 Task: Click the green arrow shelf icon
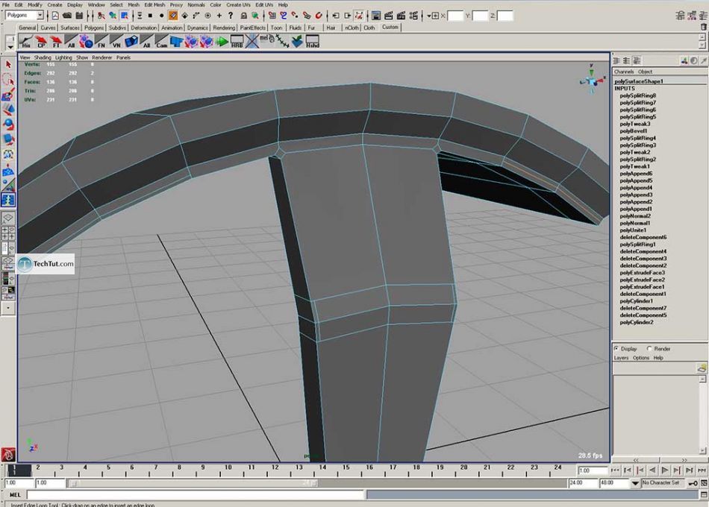point(222,41)
